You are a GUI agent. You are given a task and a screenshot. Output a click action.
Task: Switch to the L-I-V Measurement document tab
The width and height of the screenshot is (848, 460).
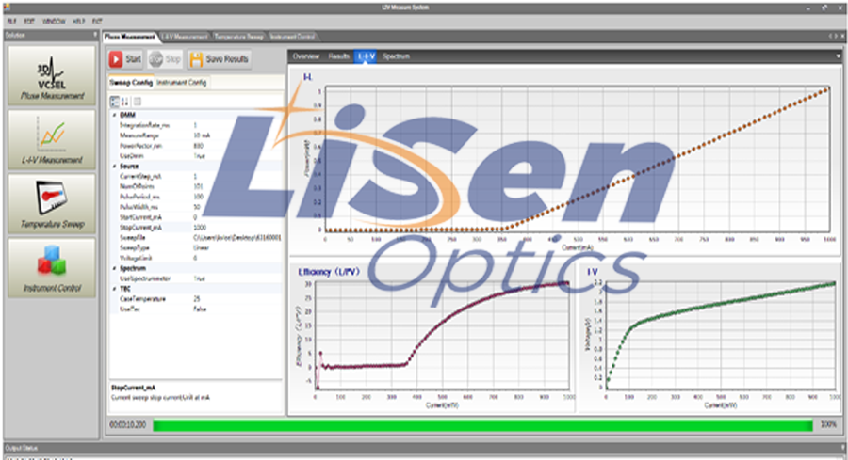click(185, 37)
